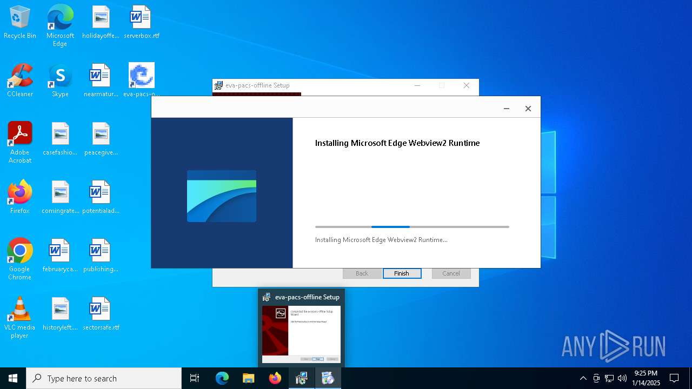692x389 pixels.
Task: Select the comingrate... image file
Action: pyautogui.click(x=60, y=198)
